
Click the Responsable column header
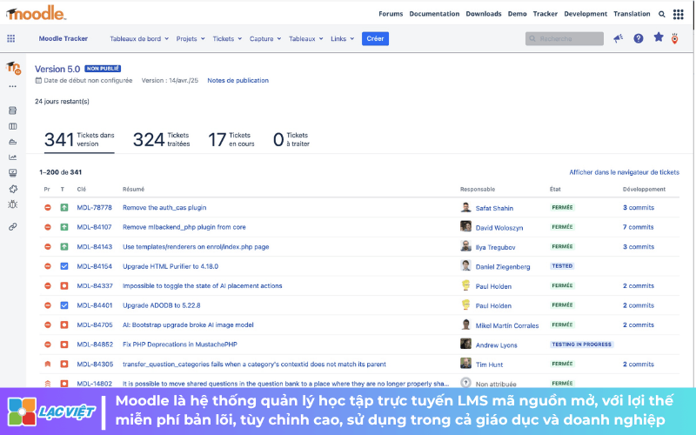477,189
